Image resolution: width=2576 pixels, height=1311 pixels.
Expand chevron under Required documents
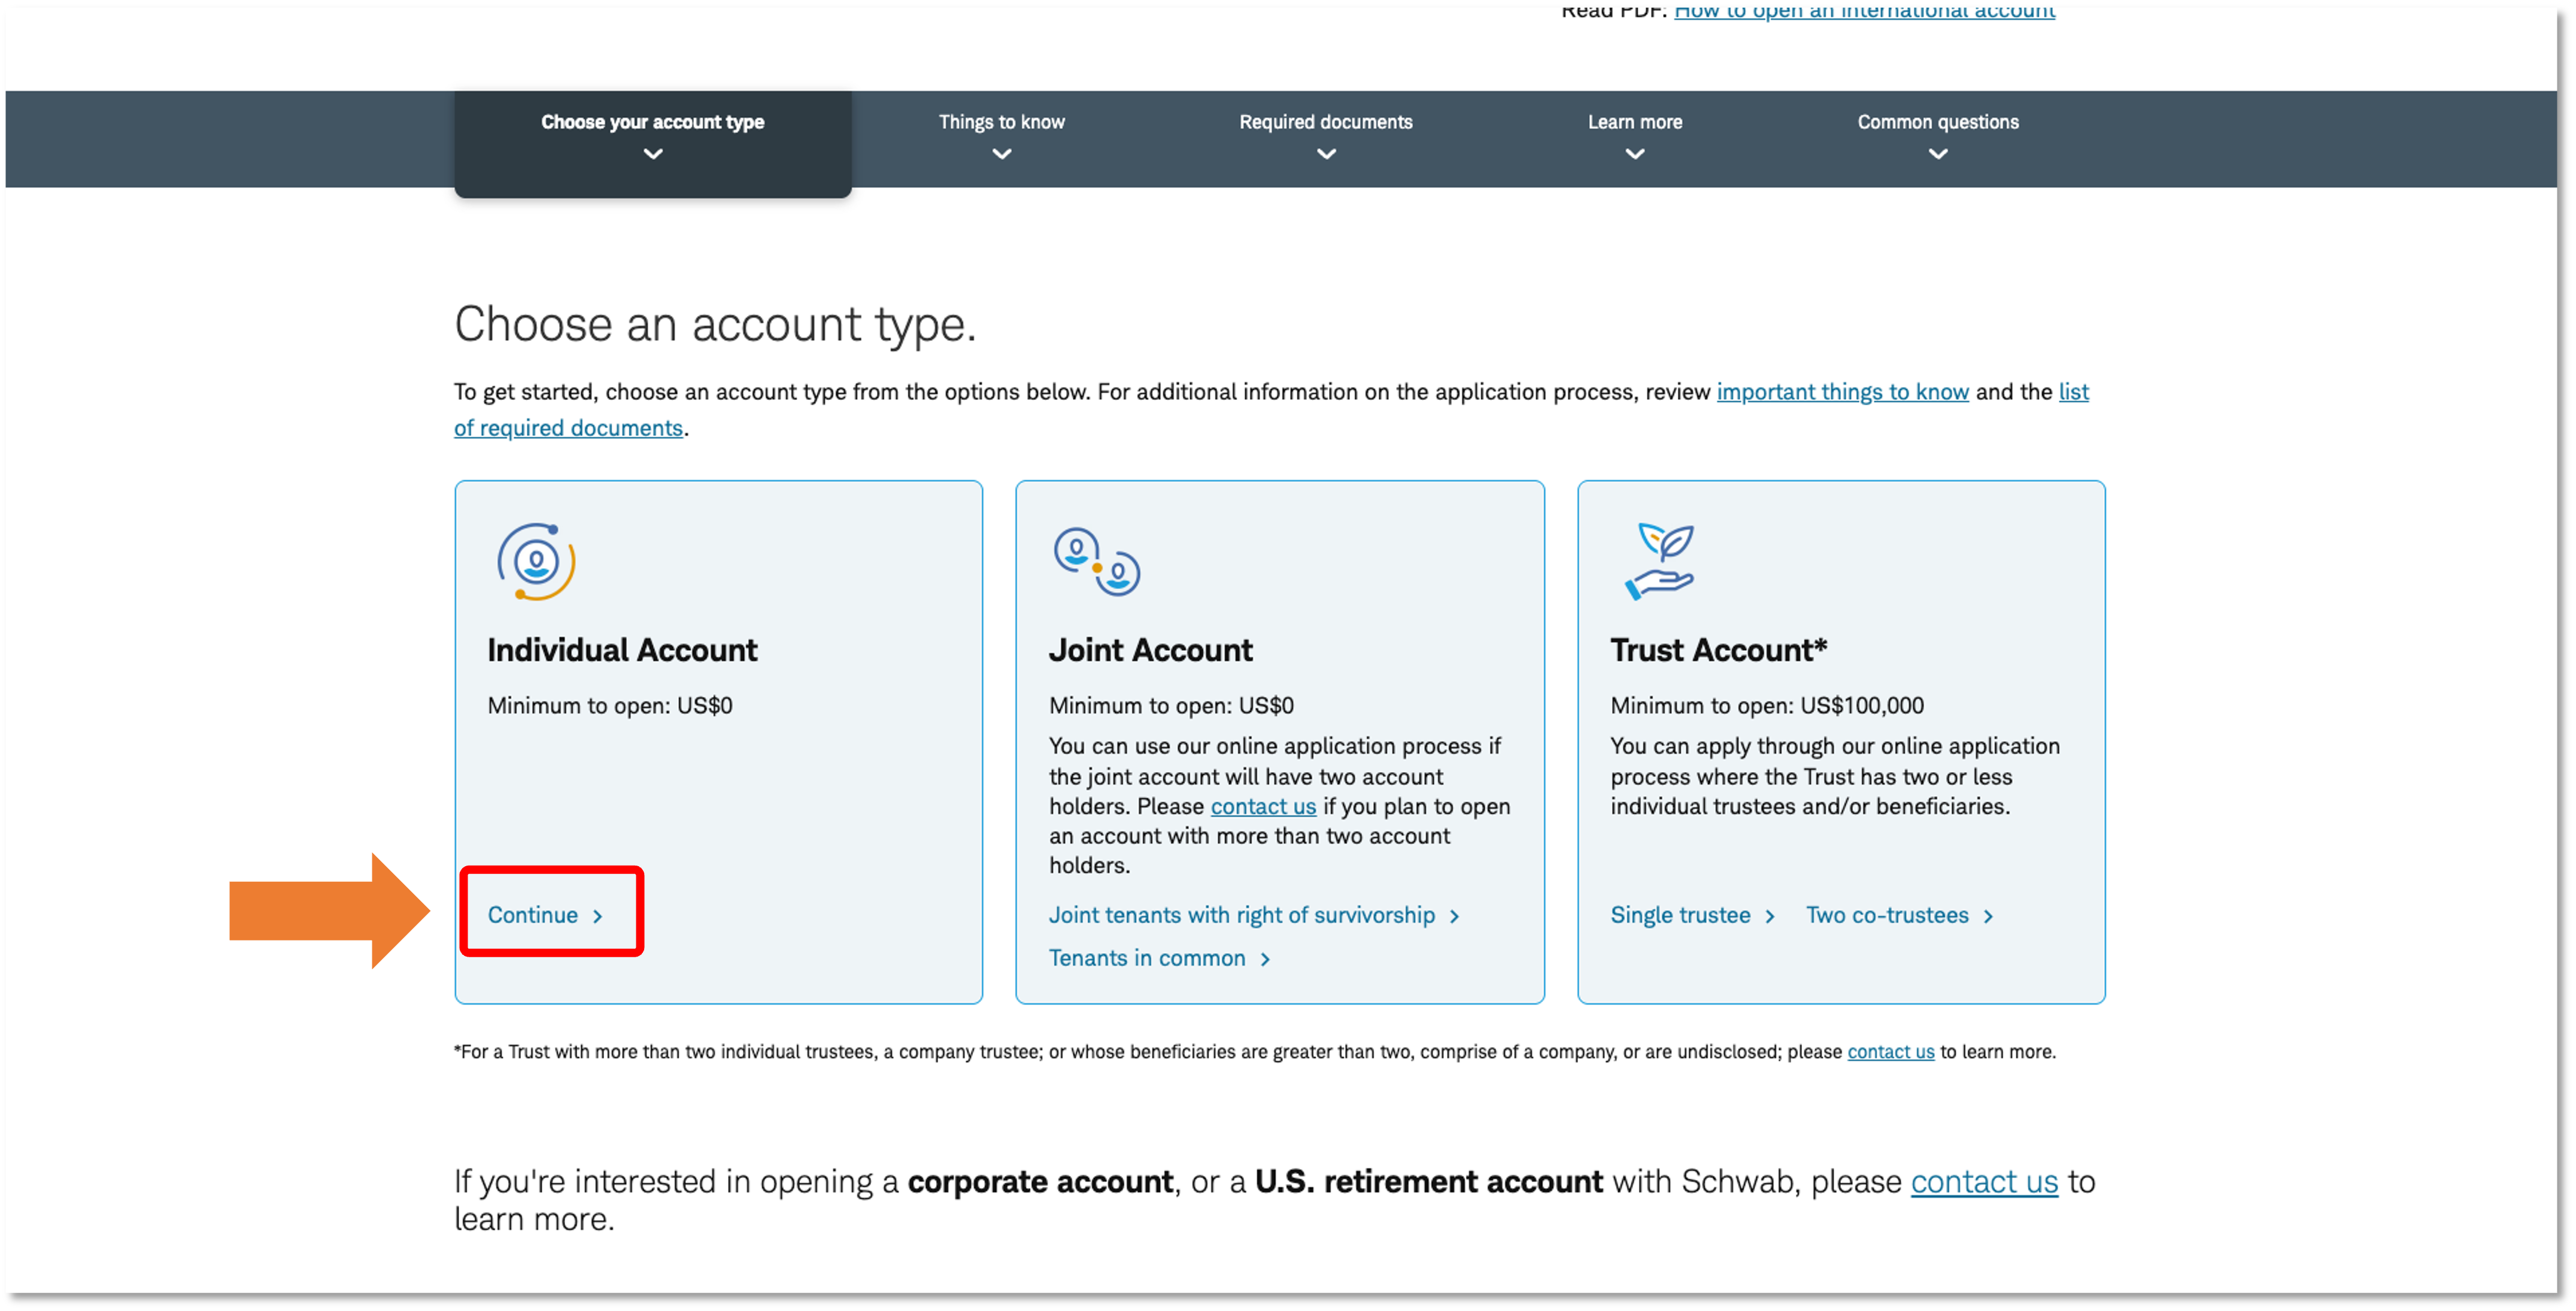[1326, 154]
